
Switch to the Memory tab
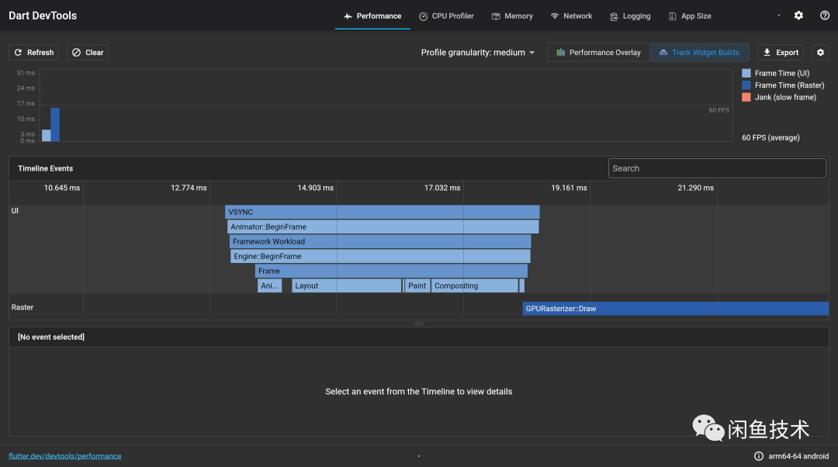coord(512,16)
